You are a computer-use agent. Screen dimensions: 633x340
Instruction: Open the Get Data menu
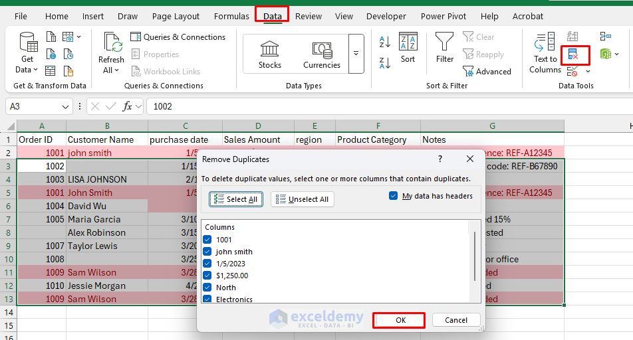coord(27,53)
